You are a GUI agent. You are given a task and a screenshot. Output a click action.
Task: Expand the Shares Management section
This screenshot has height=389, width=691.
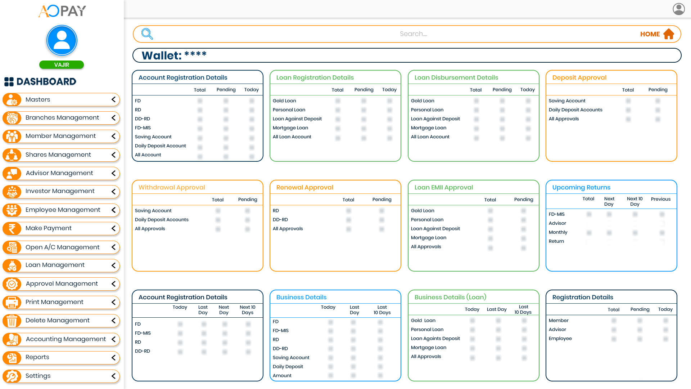[114, 155]
